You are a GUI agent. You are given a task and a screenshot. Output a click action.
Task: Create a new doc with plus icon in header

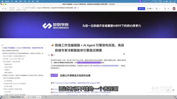pyautogui.click(x=168, y=9)
